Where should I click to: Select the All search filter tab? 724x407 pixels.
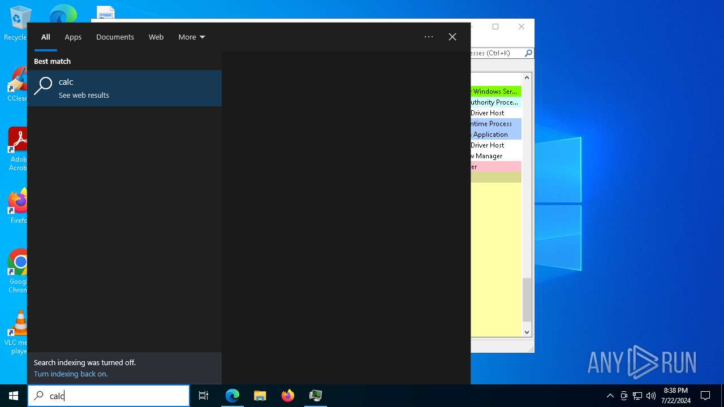(x=46, y=37)
